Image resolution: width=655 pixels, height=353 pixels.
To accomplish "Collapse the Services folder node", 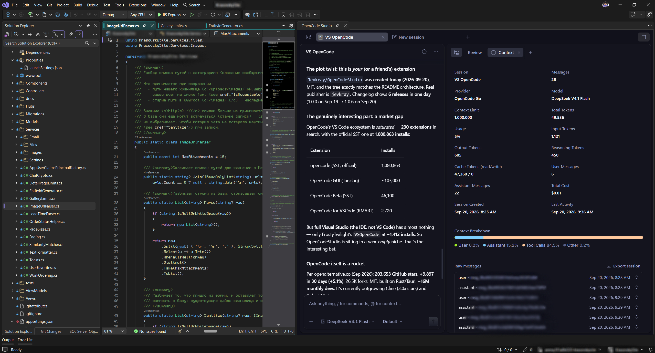I will (12, 129).
